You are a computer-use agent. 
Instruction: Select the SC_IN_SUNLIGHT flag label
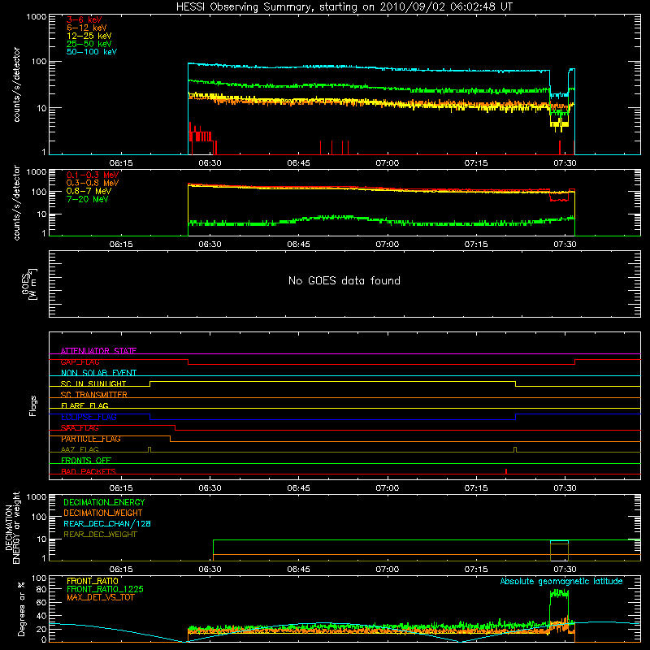93,383
